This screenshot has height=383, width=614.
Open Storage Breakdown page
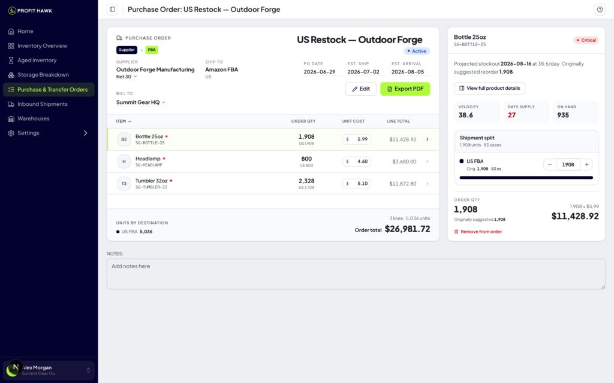[49, 75]
